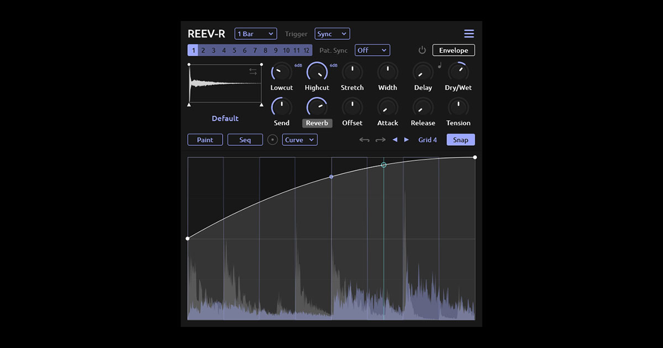This screenshot has height=348, width=663.
Task: Click the Delay tempo sync note icon
Action: coord(440,66)
